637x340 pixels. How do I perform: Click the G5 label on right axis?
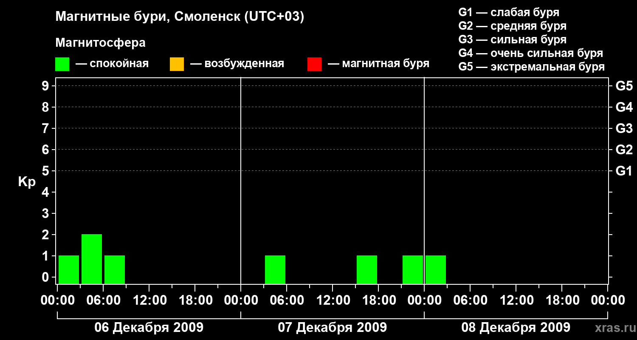(624, 86)
